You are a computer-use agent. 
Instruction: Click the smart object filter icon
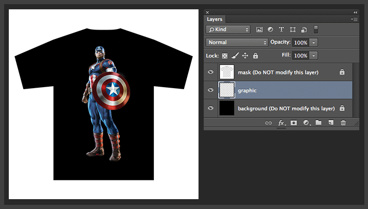pos(304,30)
